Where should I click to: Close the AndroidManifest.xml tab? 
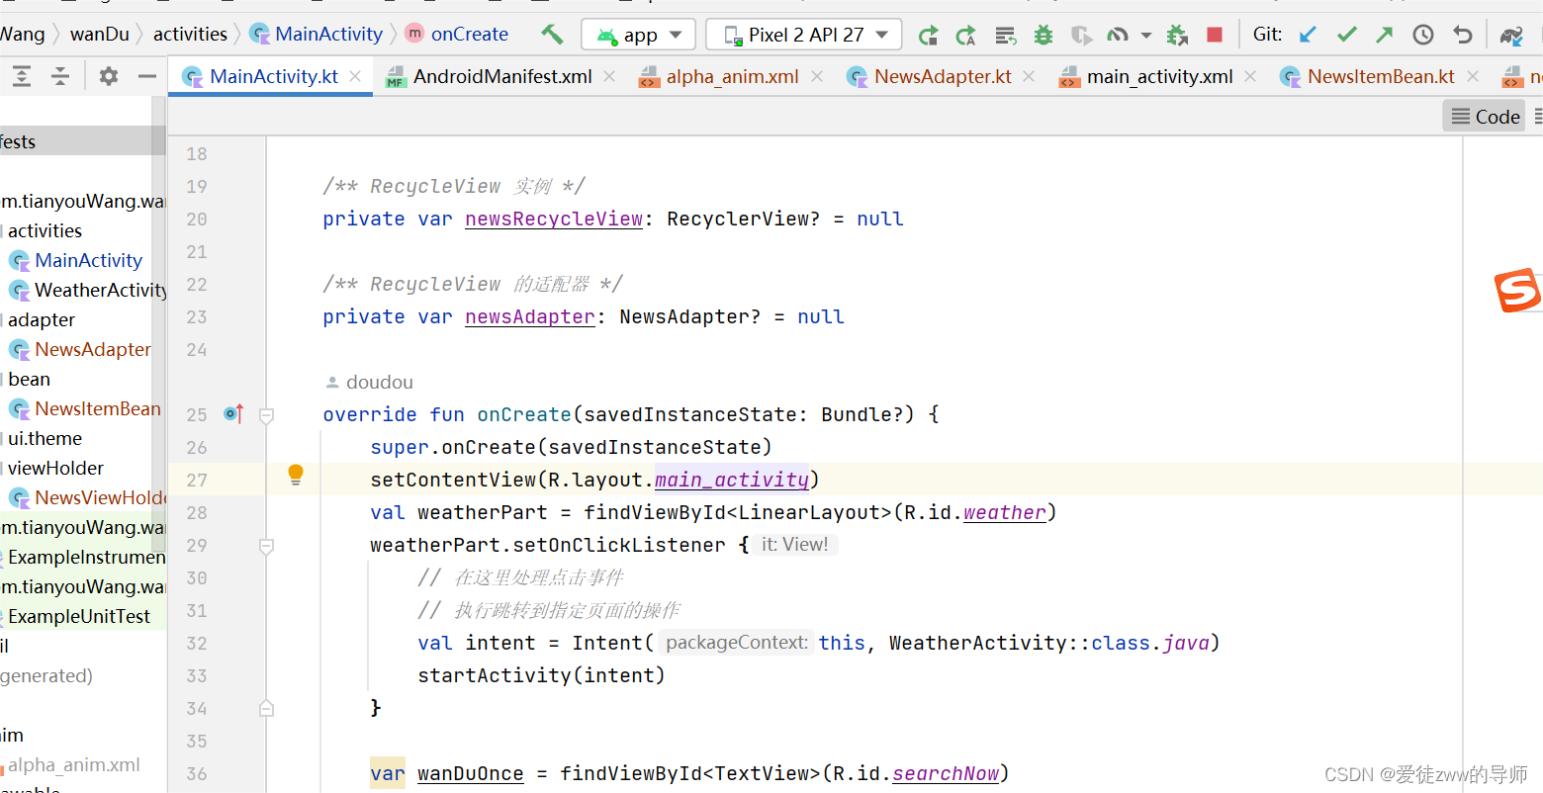click(609, 76)
